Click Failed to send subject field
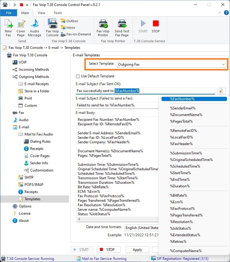The width and height of the screenshot is (230, 262). pos(117,105)
